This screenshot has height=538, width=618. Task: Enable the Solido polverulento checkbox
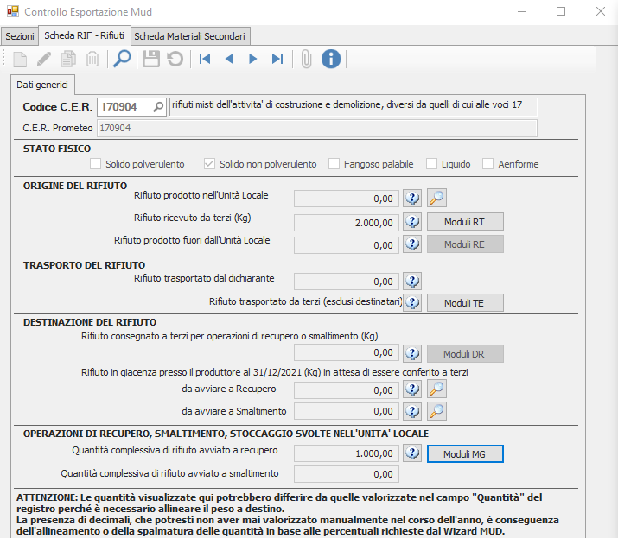(x=97, y=164)
